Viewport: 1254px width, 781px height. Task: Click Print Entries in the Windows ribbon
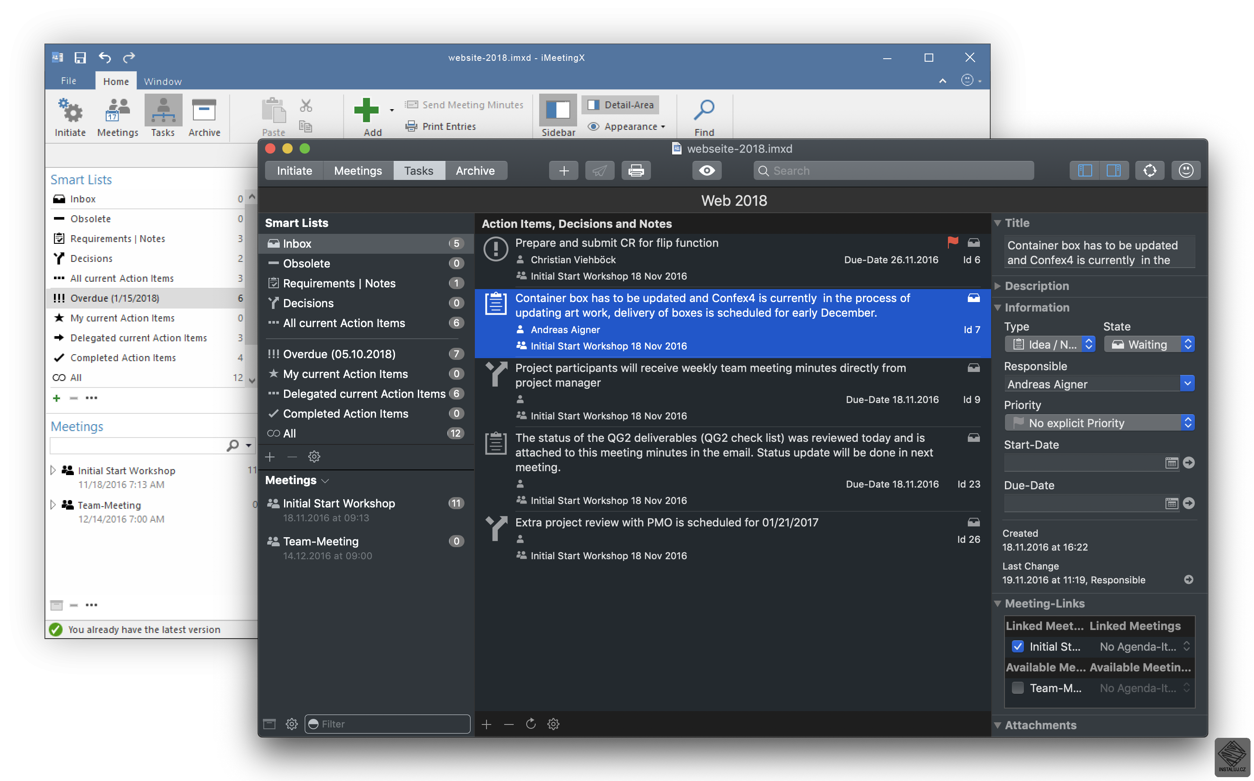pyautogui.click(x=441, y=126)
